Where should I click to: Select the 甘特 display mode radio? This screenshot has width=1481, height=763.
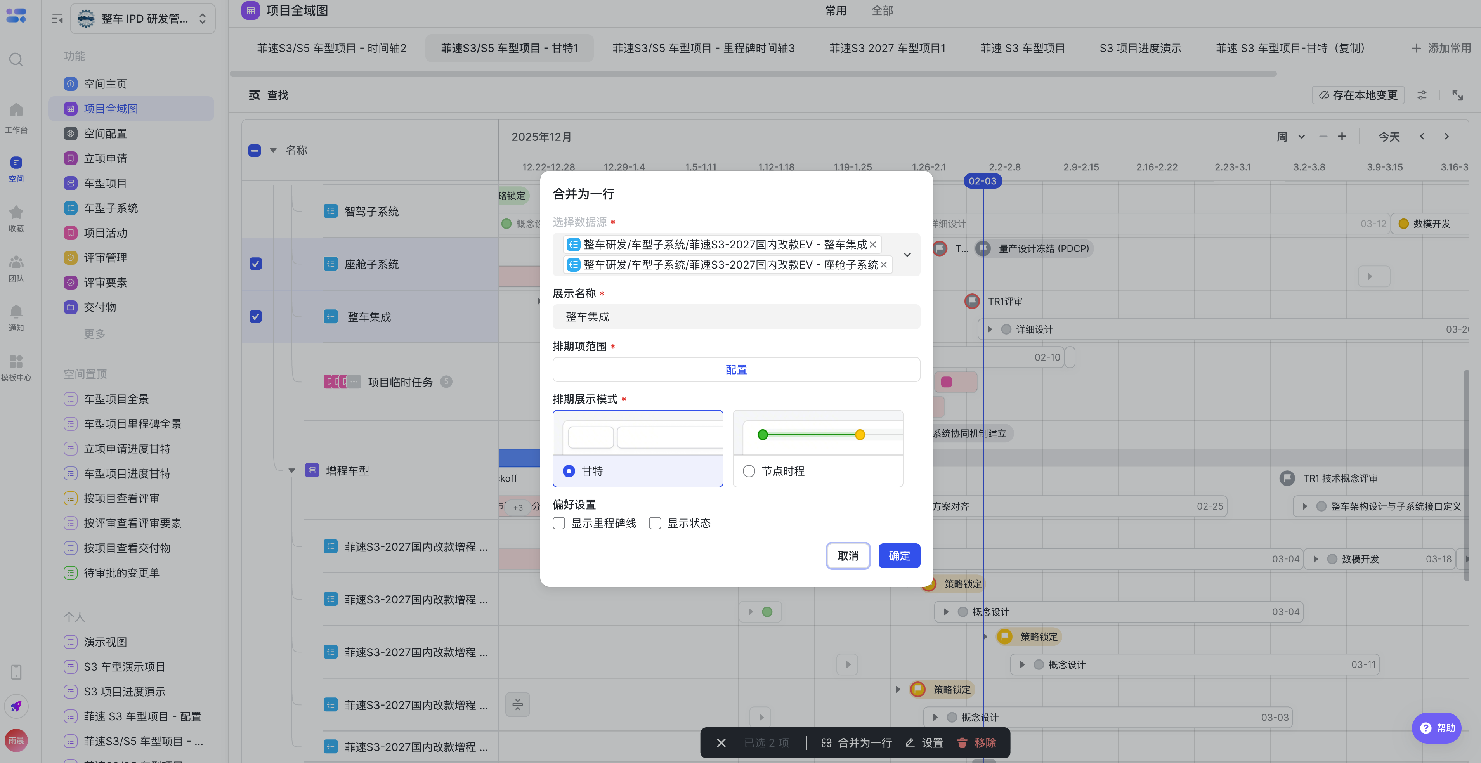(x=569, y=472)
